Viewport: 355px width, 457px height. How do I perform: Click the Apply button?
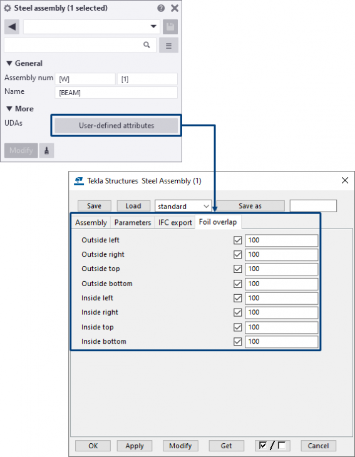(x=135, y=446)
